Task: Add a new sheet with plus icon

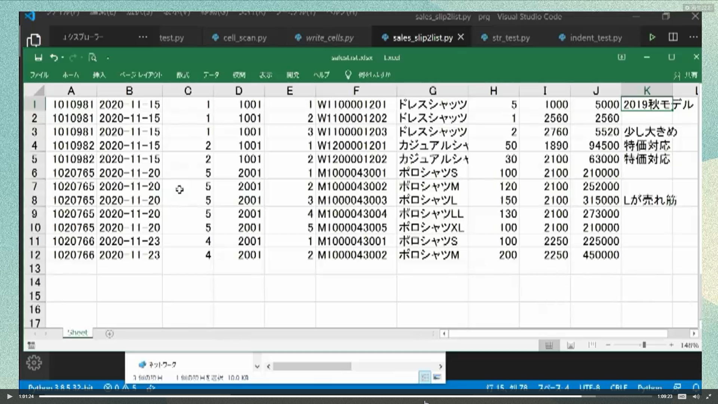Action: tap(109, 334)
